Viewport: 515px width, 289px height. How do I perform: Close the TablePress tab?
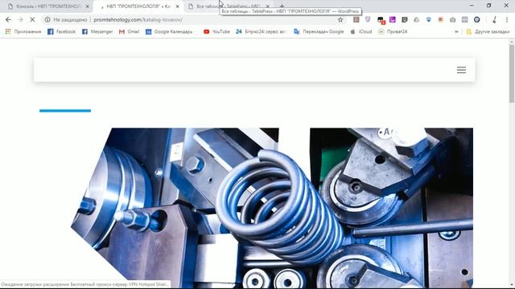click(x=267, y=6)
